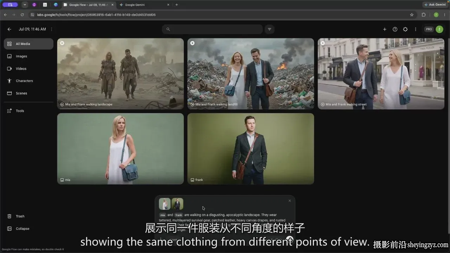Click the Ask Gemini button
This screenshot has height=253, width=450.
(435, 5)
